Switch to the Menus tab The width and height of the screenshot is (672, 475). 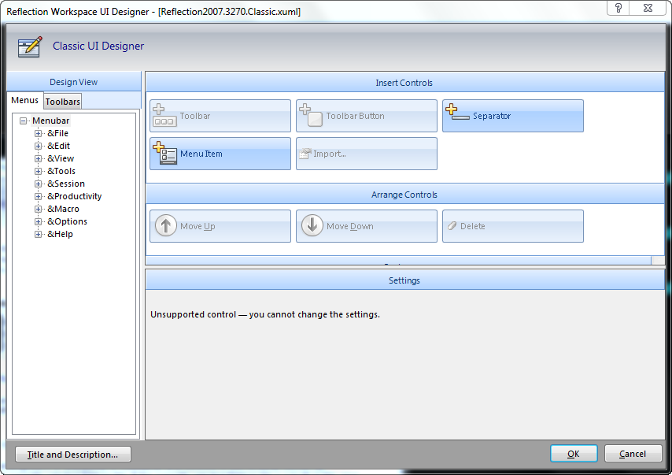tap(25, 100)
